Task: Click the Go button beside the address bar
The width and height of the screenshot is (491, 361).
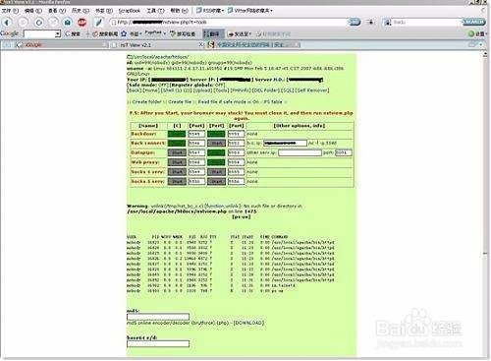Action: pos(355,22)
